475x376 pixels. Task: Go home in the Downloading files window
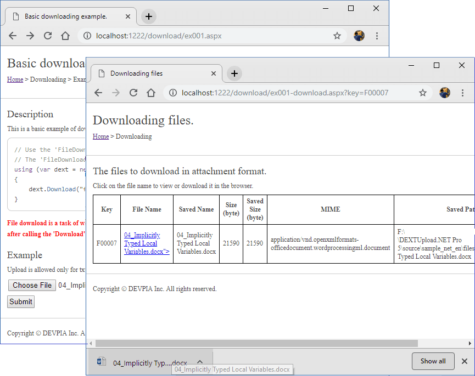[x=151, y=93]
